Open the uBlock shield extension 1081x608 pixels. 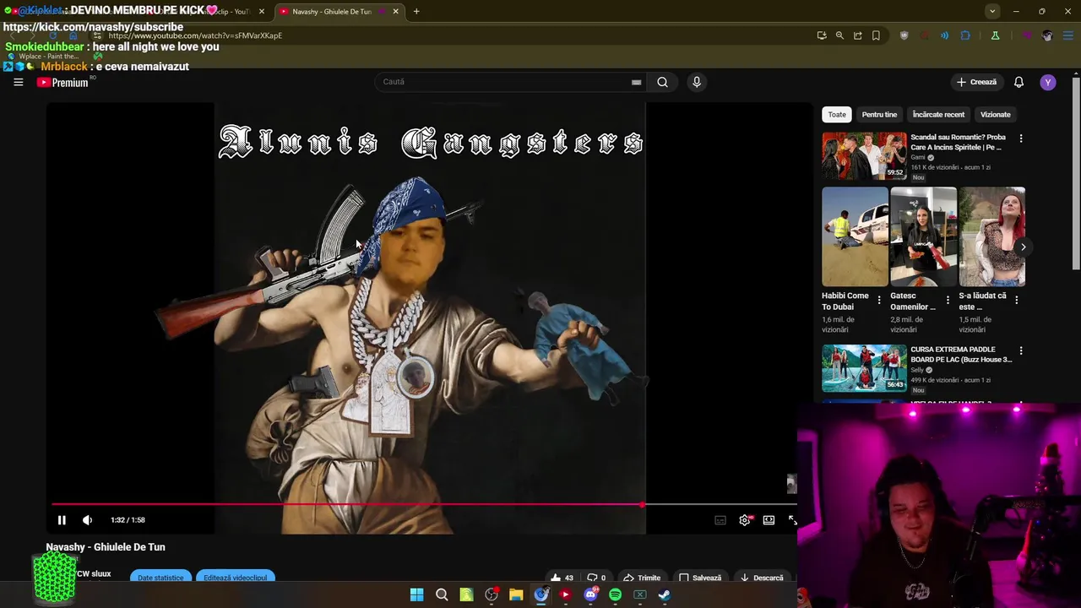pos(904,35)
